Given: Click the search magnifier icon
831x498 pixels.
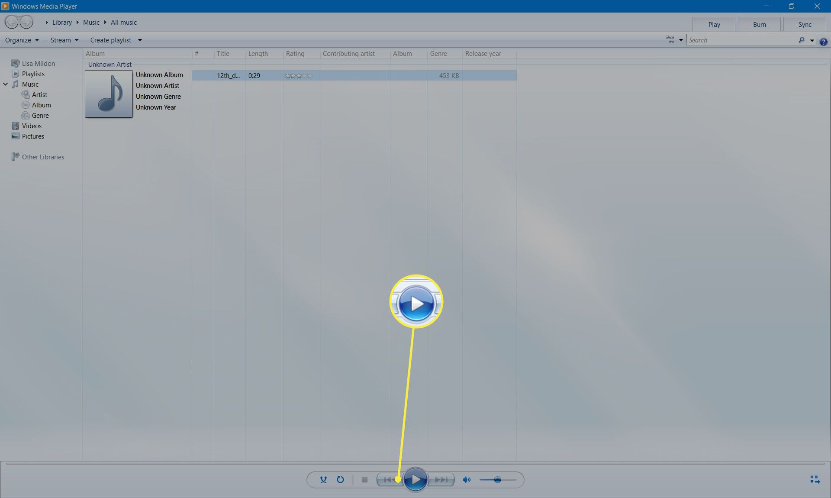Looking at the screenshot, I should pyautogui.click(x=802, y=40).
